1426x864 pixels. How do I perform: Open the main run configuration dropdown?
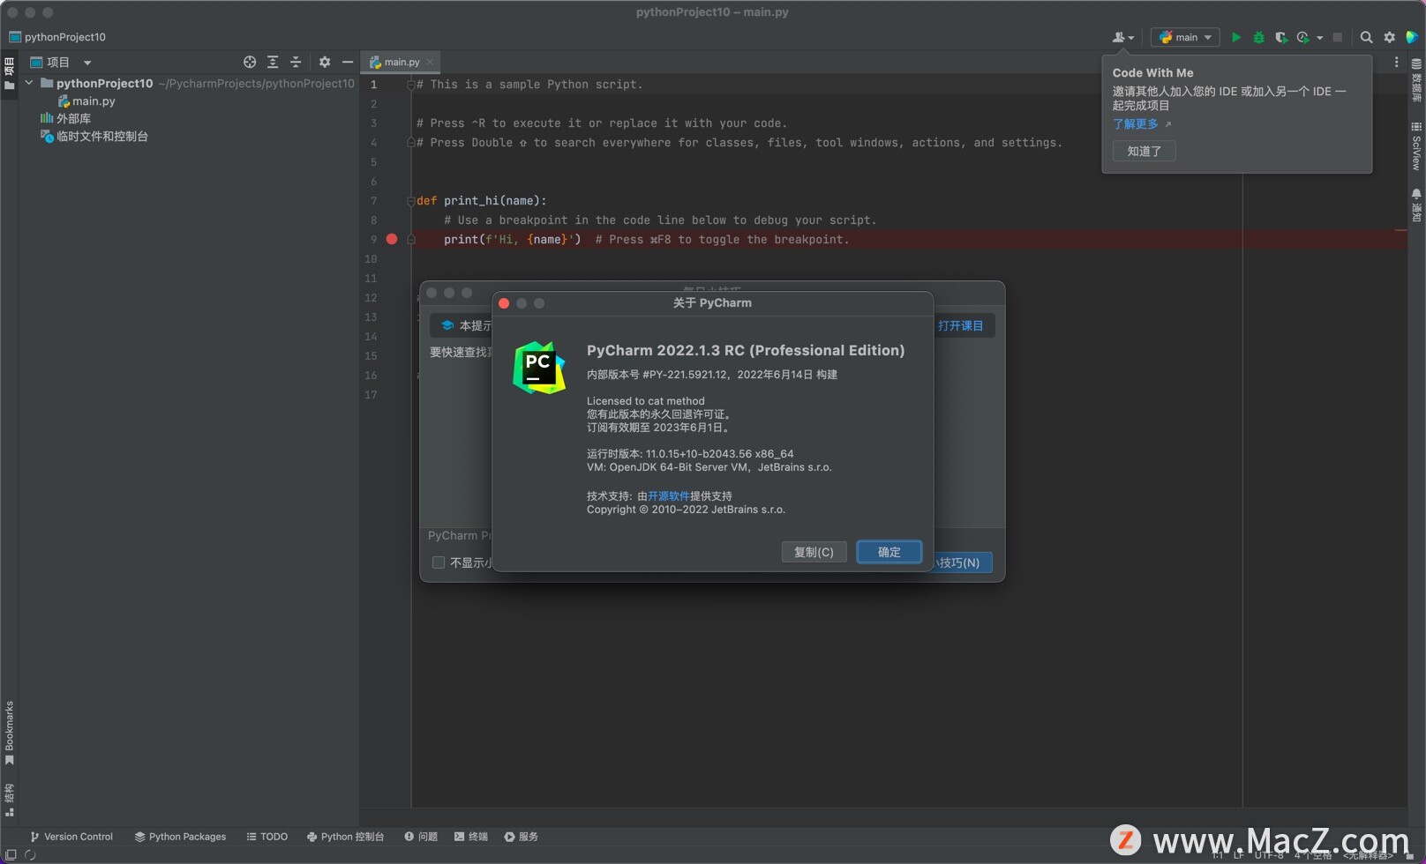click(x=1185, y=37)
